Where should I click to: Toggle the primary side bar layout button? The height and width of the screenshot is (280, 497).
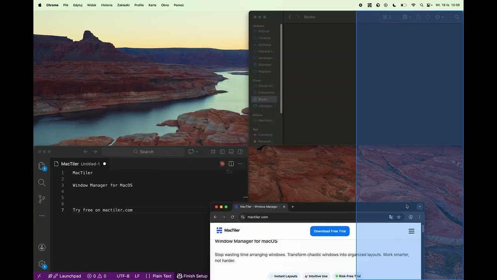(222, 152)
